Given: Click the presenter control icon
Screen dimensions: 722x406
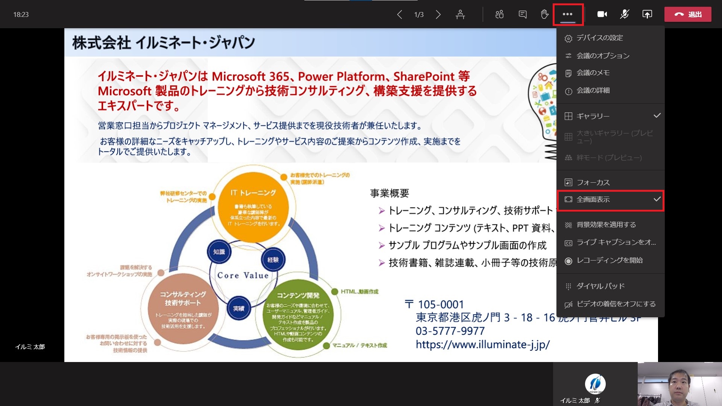Looking at the screenshot, I should tap(460, 15).
